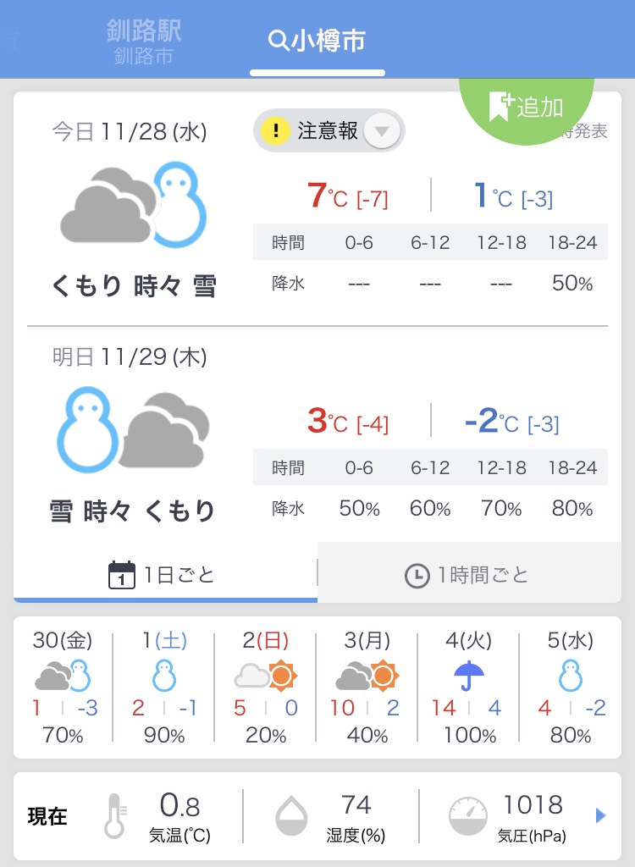Tap the pressure gauge 気圧 icon
Viewport: 635px width, 867px height.
coord(468,816)
